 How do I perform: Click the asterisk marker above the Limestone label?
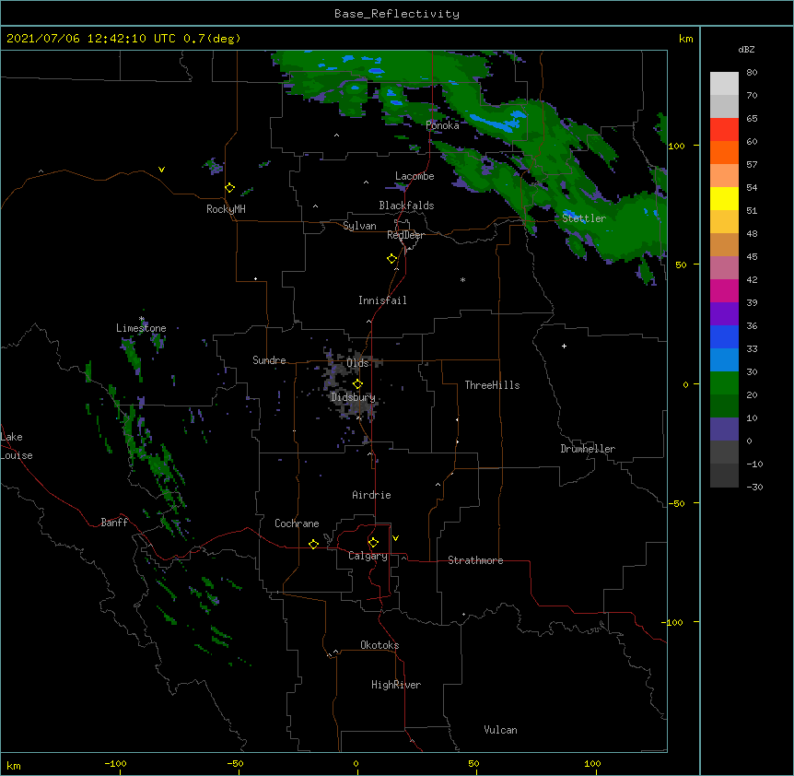pos(142,319)
